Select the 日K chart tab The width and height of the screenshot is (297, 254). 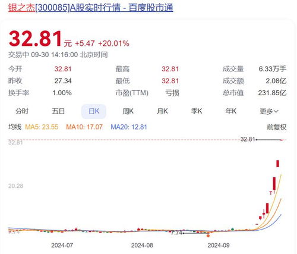[94, 111]
